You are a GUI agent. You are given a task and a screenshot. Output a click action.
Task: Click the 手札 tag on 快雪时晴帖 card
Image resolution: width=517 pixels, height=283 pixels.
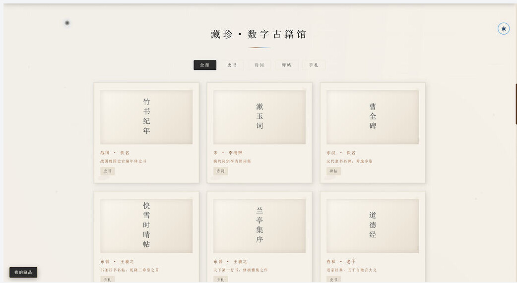tap(108, 280)
